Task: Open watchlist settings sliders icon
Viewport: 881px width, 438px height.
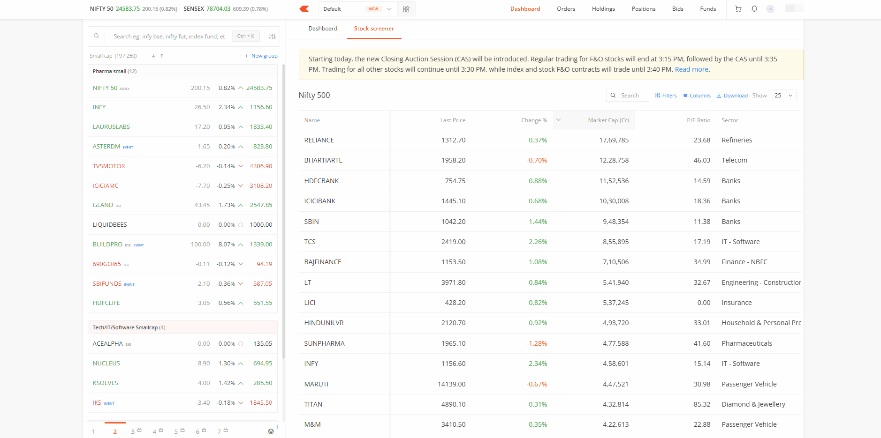Action: [272, 37]
